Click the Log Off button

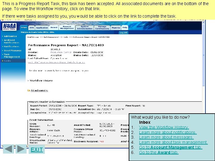coord(124,33)
